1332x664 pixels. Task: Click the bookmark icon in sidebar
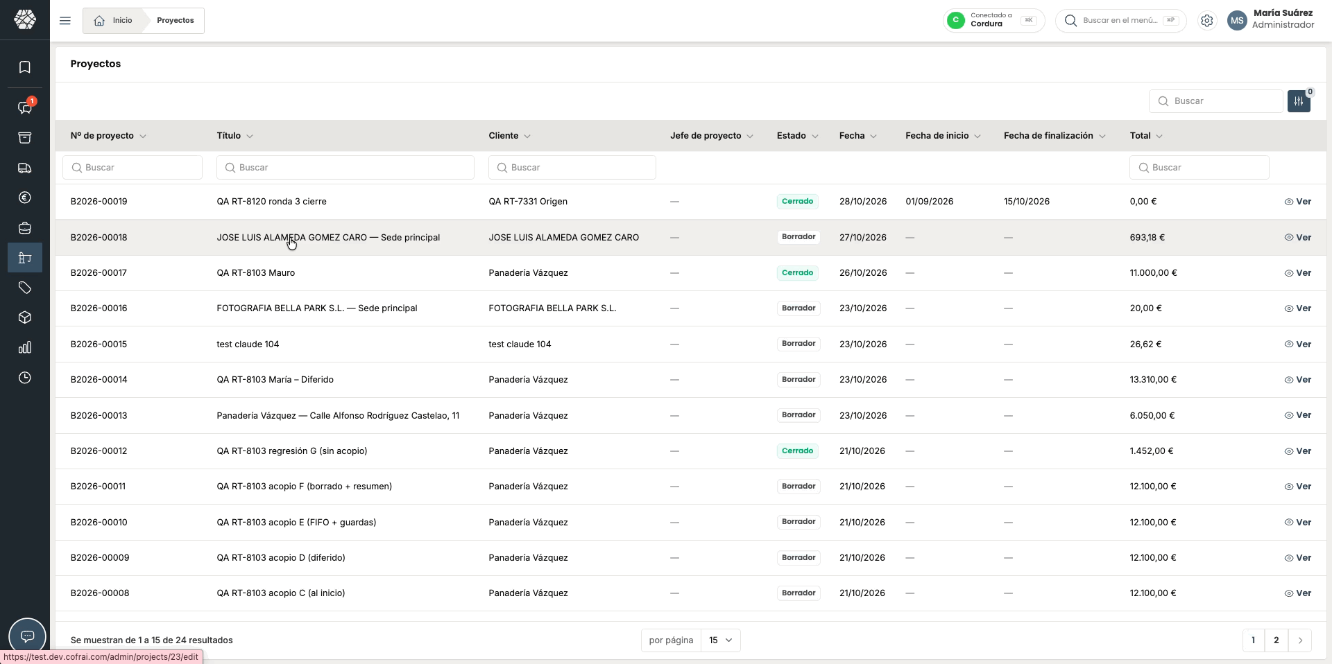click(x=25, y=67)
